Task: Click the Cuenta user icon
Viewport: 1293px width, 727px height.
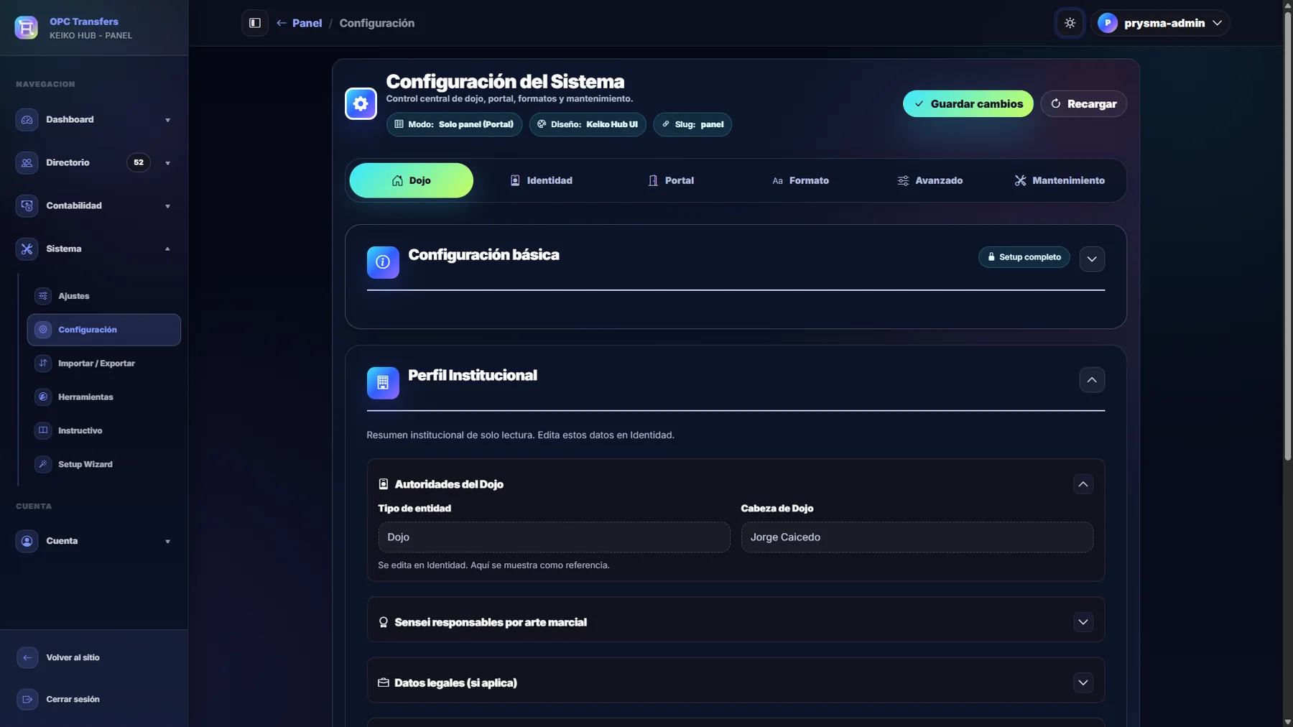Action: click(x=27, y=542)
